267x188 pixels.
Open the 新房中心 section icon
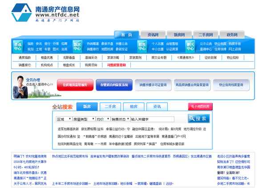[77, 46]
